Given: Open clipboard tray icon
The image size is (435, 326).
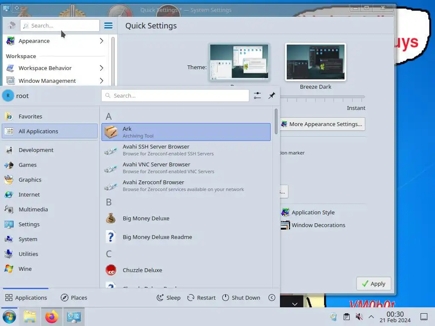Looking at the screenshot, I should [346, 317].
